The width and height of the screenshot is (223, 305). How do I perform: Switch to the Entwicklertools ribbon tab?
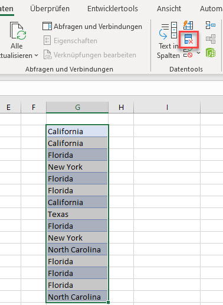pos(113,9)
